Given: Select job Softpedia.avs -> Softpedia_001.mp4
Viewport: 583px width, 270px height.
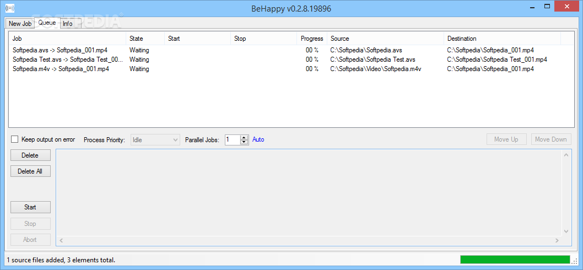Looking at the screenshot, I should pyautogui.click(x=60, y=50).
